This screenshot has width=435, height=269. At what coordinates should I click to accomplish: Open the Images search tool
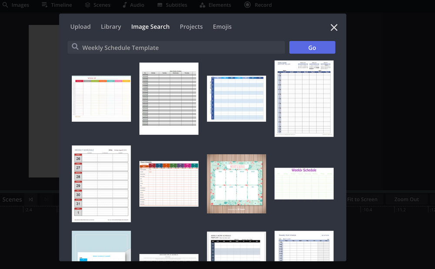[x=16, y=5]
